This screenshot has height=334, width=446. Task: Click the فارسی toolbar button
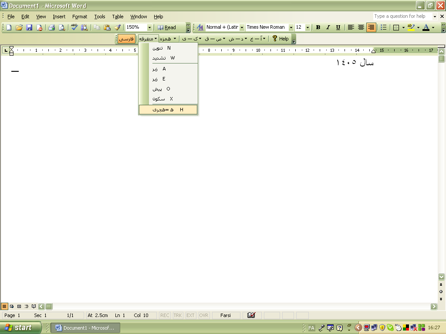[x=126, y=39]
